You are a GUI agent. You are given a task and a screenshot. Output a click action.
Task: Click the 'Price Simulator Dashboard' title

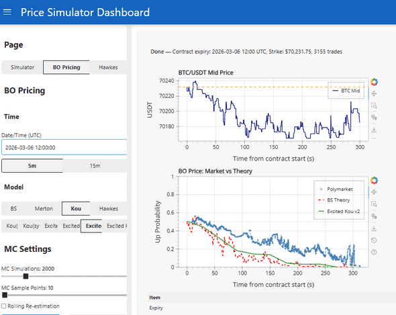click(x=85, y=12)
